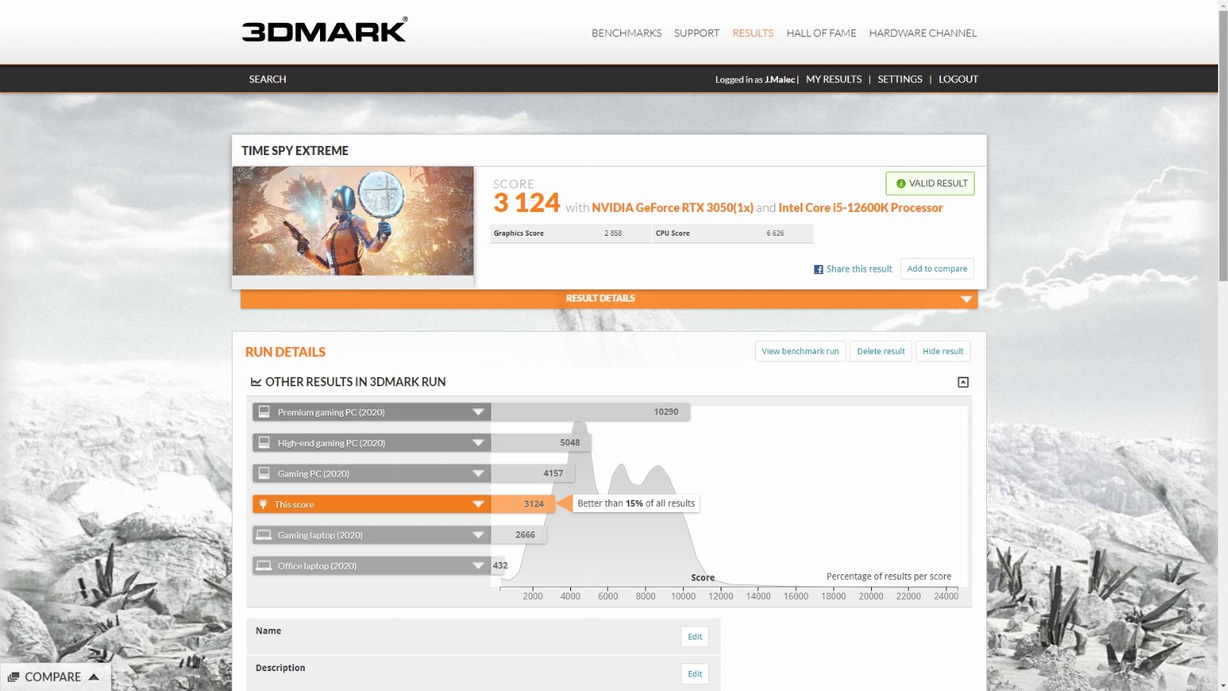Expand Gaming laptop (2020) dropdown arrow
This screenshot has height=691, width=1228.
pos(478,535)
